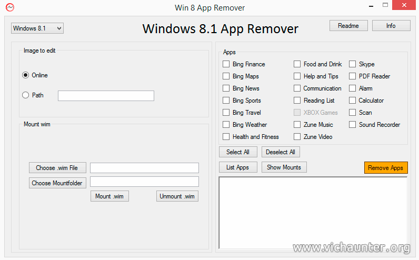This screenshot has width=419, height=260.
Task: Click the orange Remove Apps button
Action: click(386, 168)
